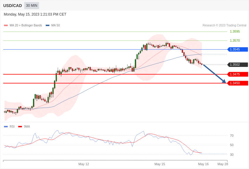The width and height of the screenshot is (249, 169).
Task: Click the 1.3570 resistance level label
Action: [235, 40]
